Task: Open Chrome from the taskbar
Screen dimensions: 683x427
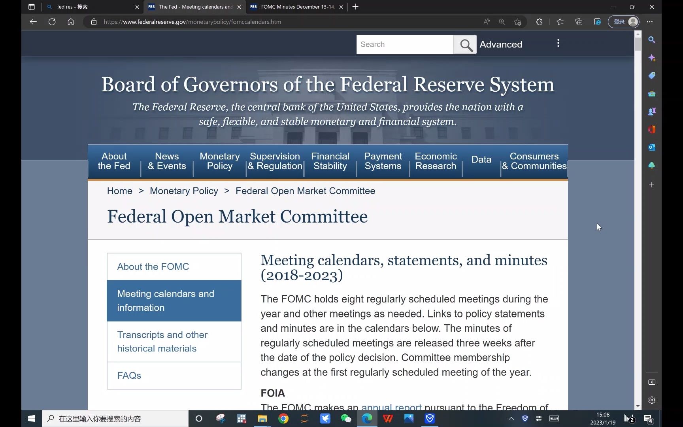Action: point(283,418)
